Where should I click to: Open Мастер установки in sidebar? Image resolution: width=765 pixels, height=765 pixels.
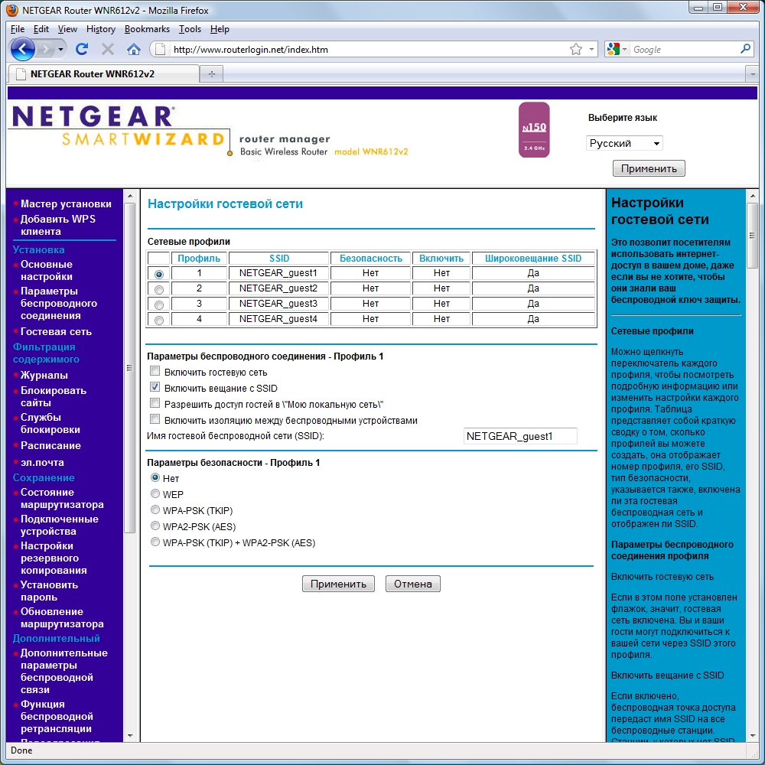tap(66, 204)
